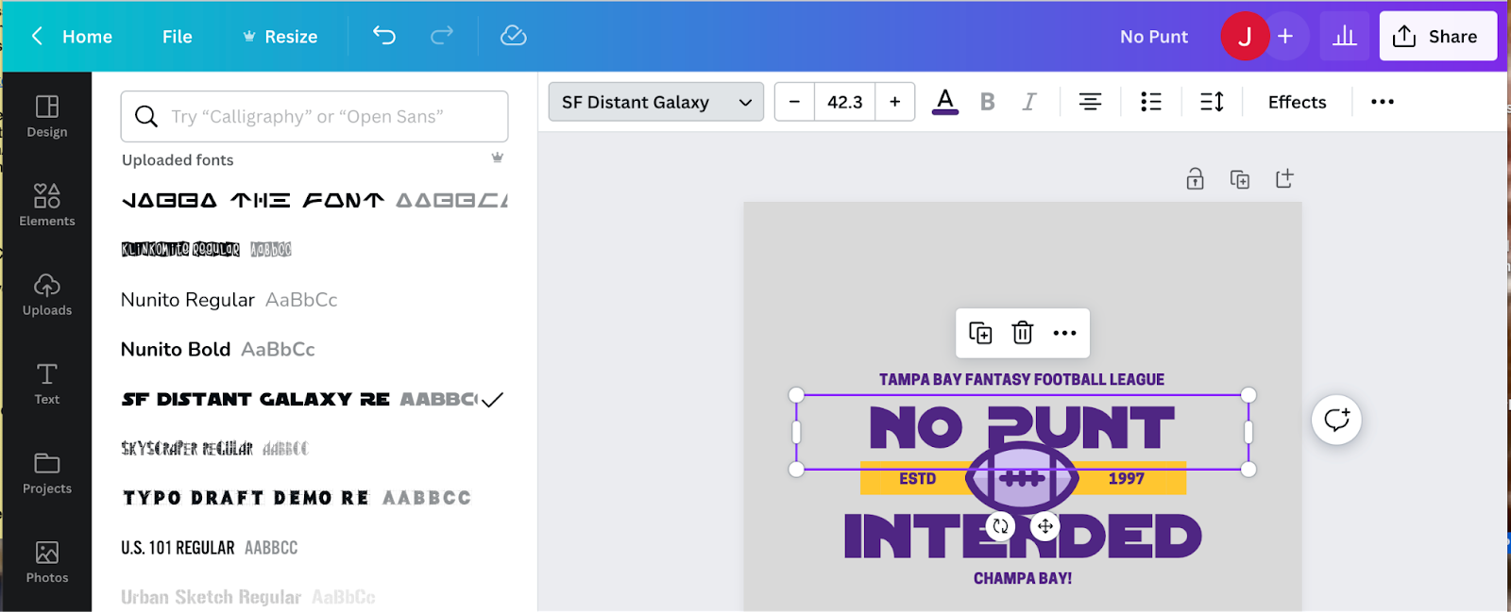Select the CHAMPA BAY! text

tap(1023, 578)
